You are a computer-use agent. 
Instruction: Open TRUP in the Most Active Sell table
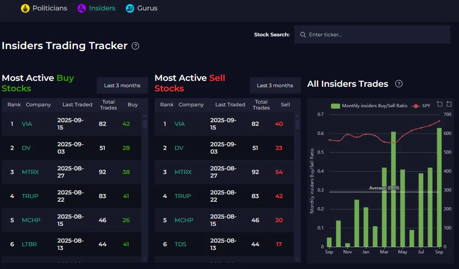click(183, 196)
